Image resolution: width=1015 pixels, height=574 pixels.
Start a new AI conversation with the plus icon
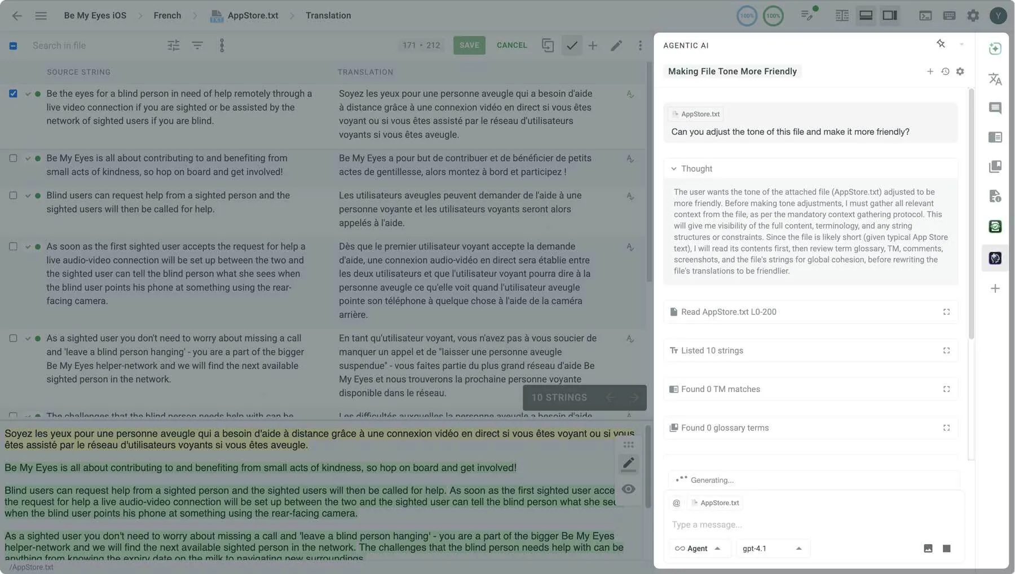tap(930, 72)
